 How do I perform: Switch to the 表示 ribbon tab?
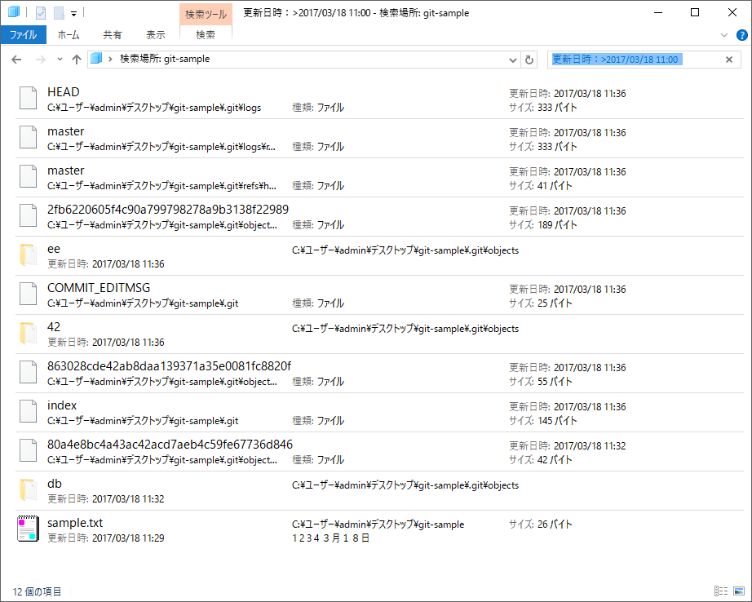pyautogui.click(x=155, y=35)
